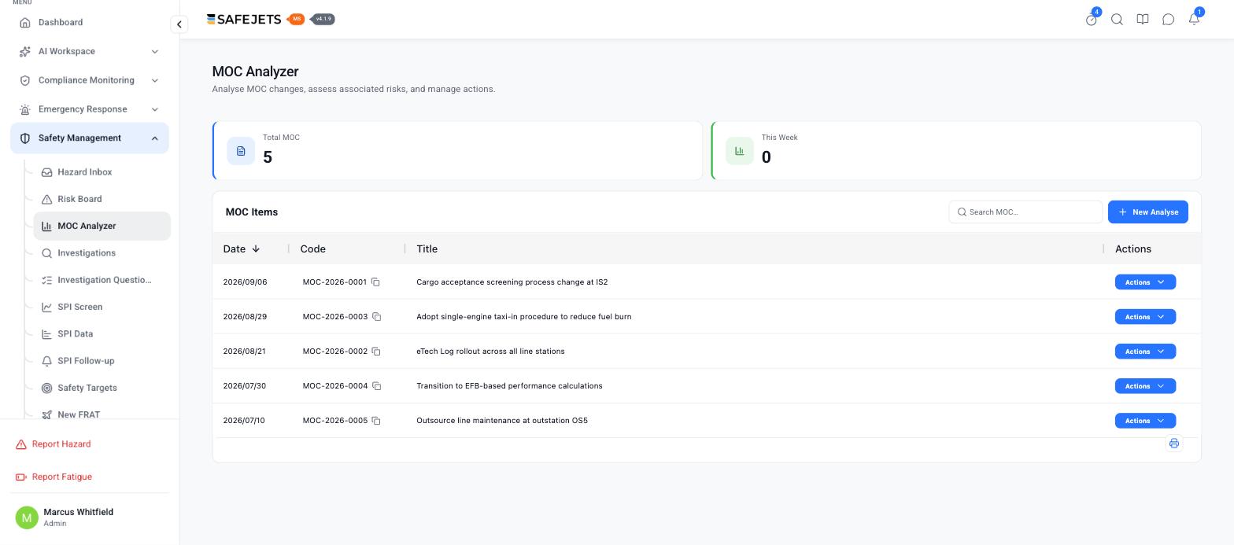Click date 2026/09/06
The image size is (1234, 545).
tap(245, 282)
